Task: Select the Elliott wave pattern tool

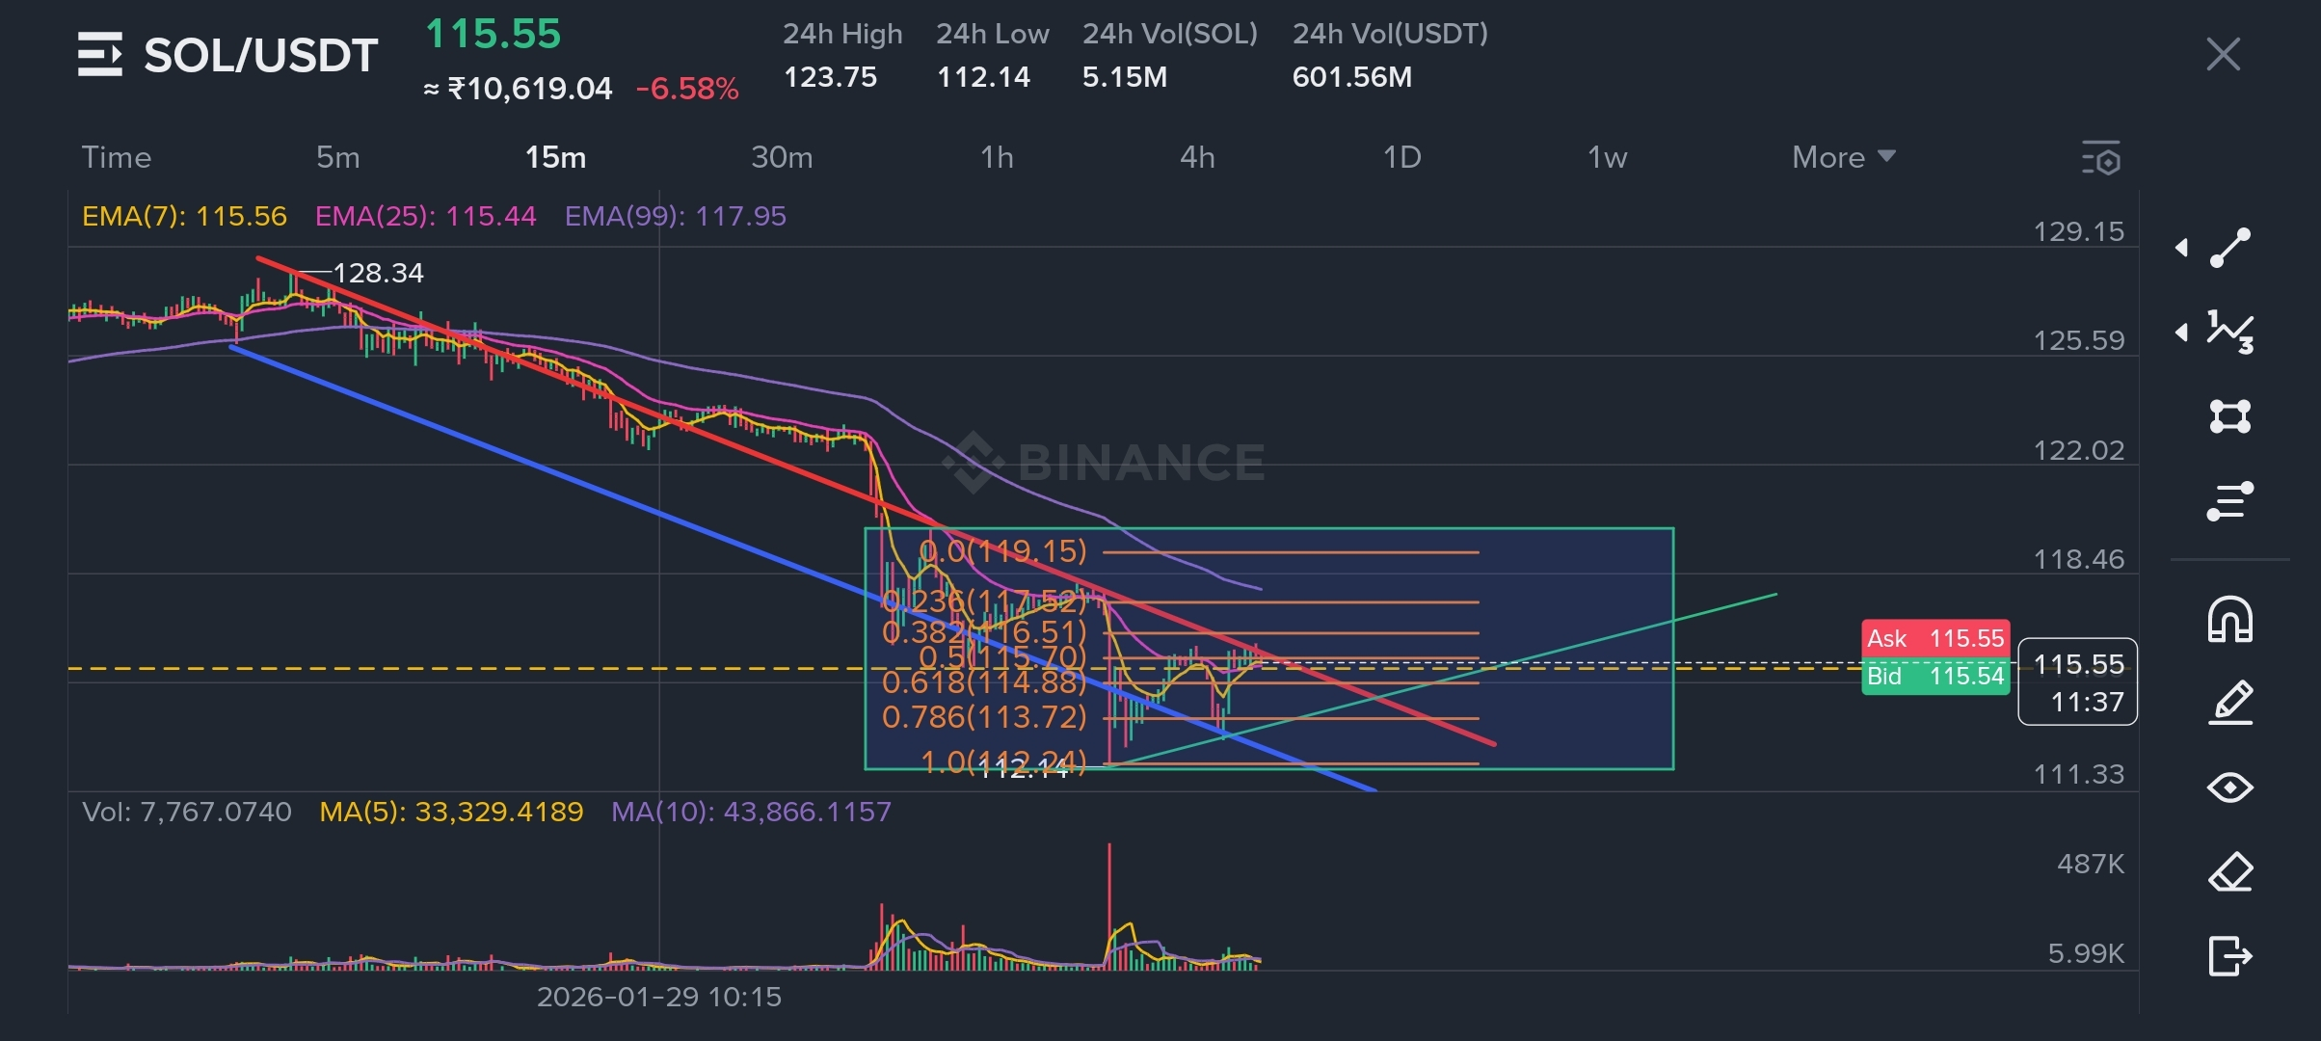Action: click(x=2230, y=333)
